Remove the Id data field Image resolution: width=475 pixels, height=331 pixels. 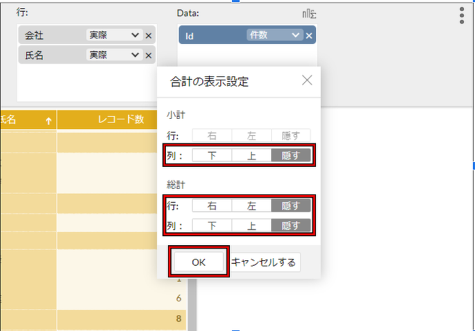309,36
